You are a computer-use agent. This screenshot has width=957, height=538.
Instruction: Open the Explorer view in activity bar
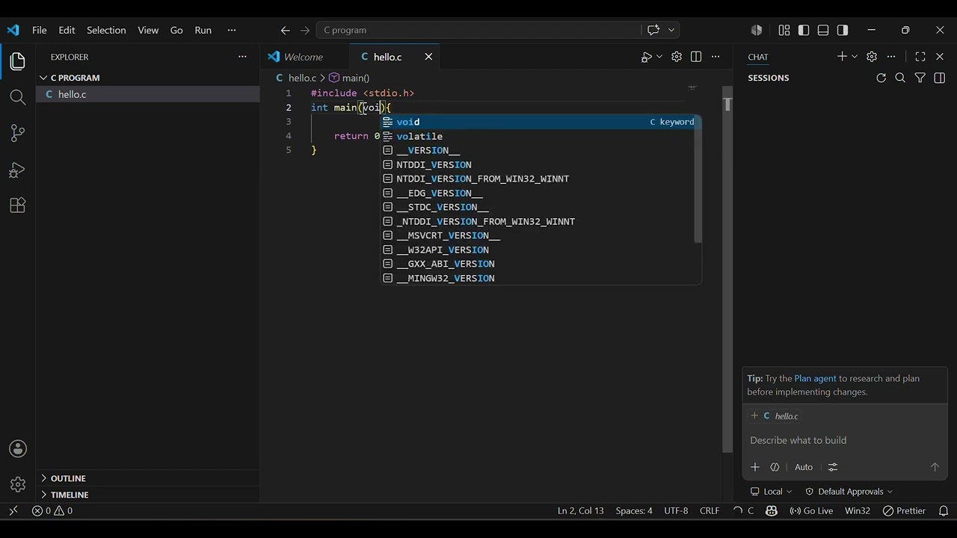tap(17, 61)
